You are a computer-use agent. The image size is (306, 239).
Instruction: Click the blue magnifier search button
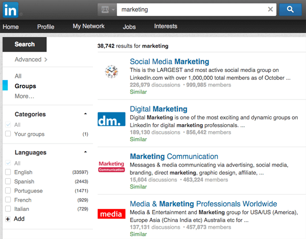(290, 9)
